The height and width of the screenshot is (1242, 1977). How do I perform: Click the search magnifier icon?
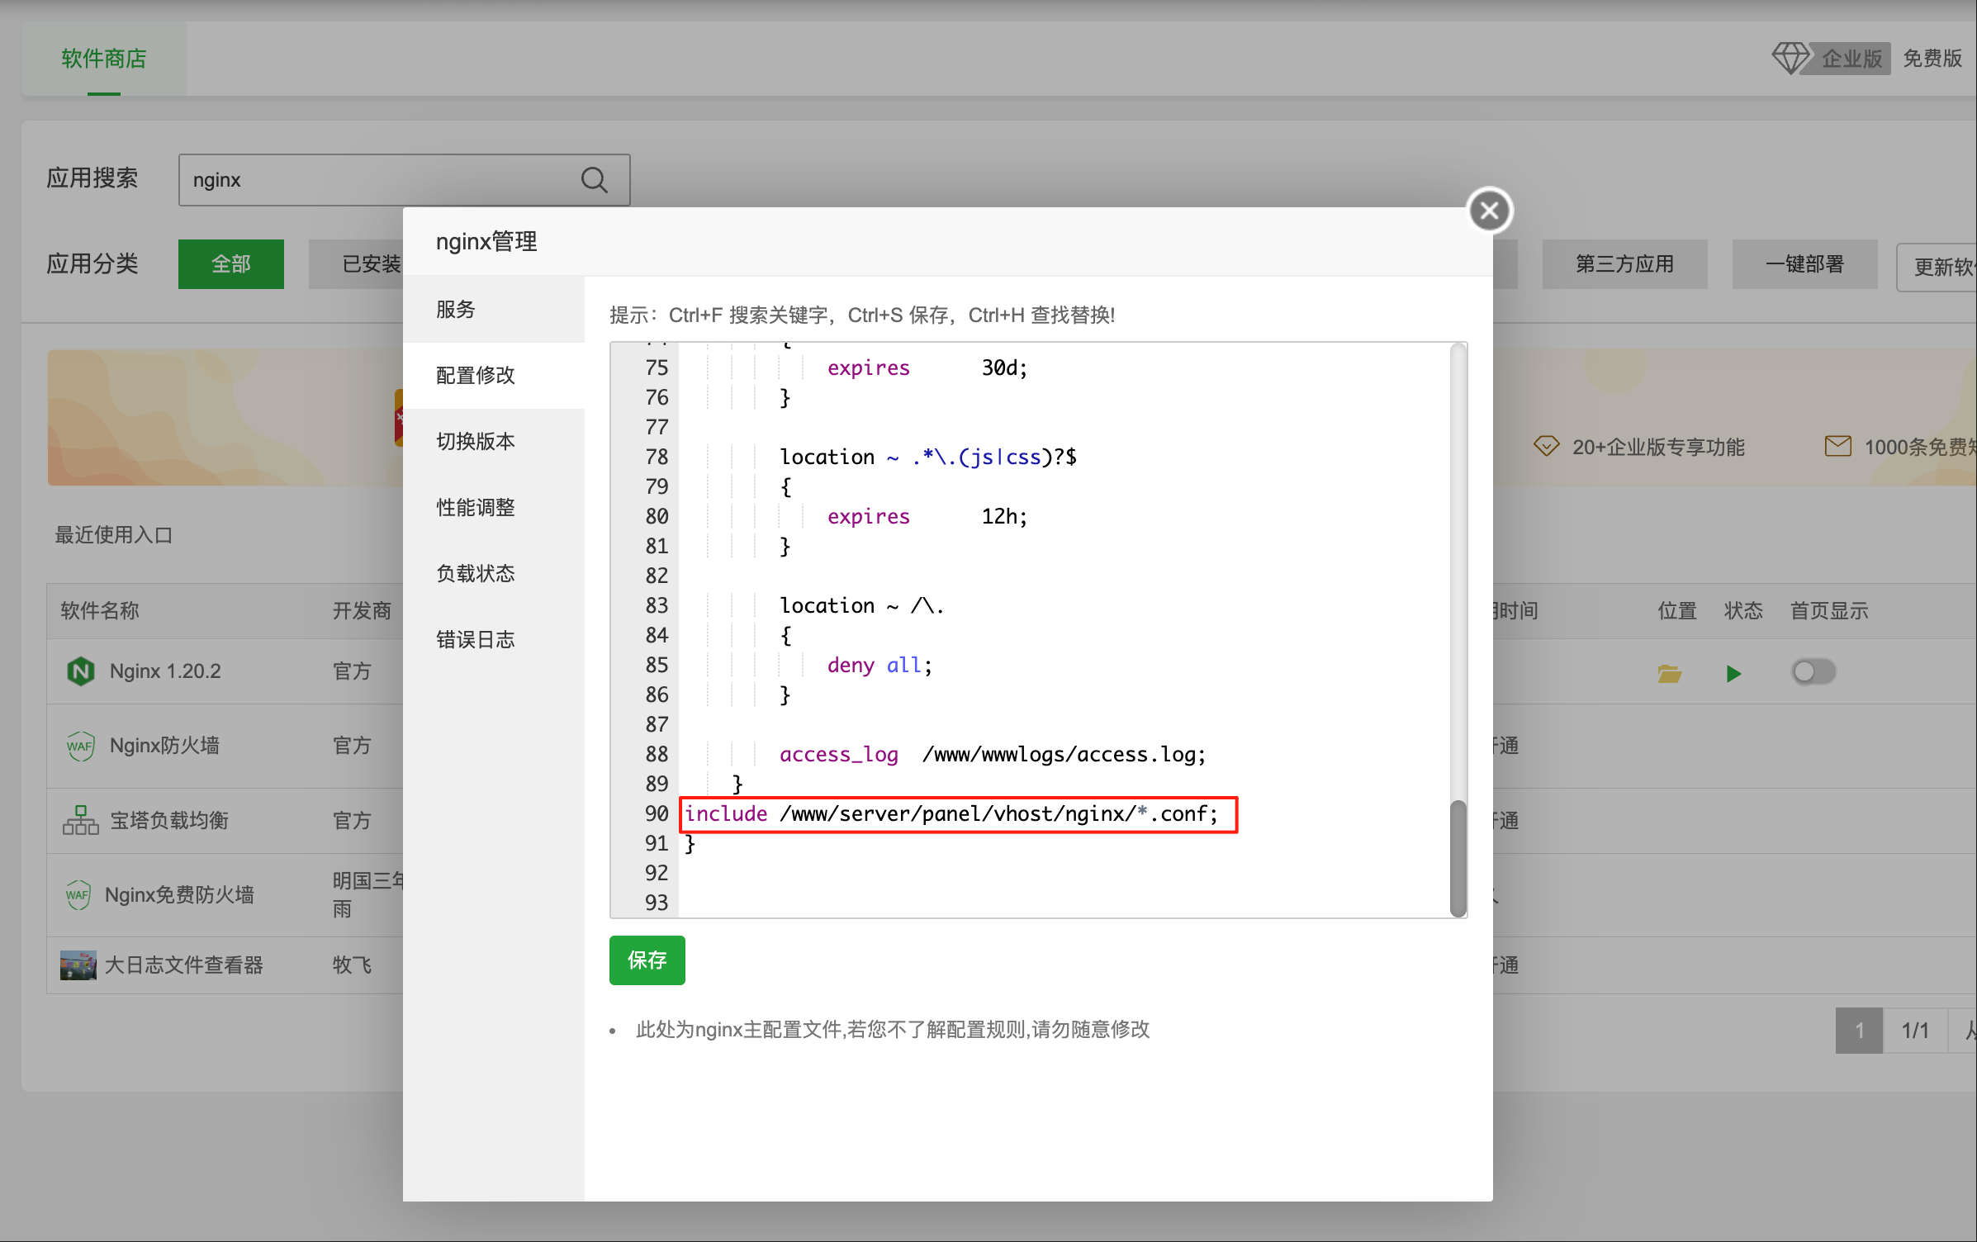[x=594, y=179]
